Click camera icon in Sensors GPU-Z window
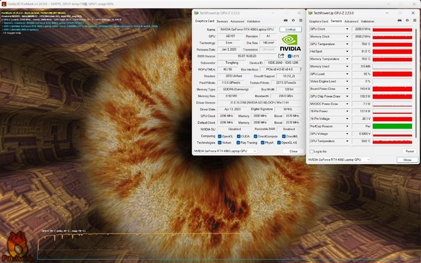Screen dimensions: 421x263 click(399, 21)
